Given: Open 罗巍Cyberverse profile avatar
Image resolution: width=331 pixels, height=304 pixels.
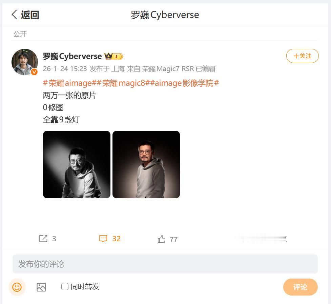Looking at the screenshot, I should click(x=25, y=62).
